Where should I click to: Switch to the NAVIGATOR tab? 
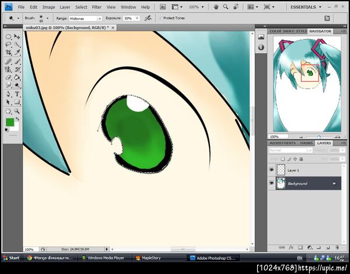320,32
